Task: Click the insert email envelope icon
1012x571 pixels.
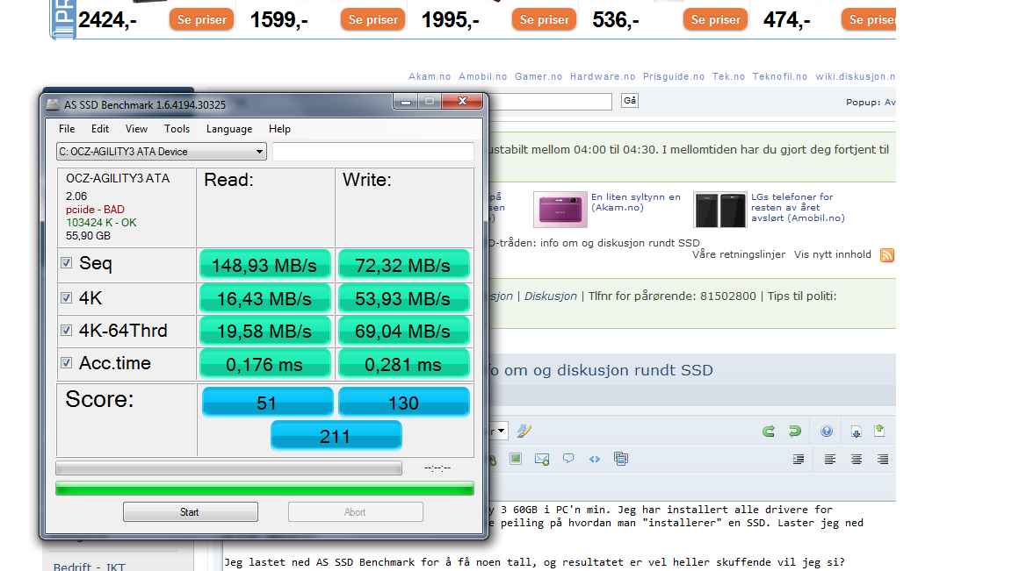Action: pyautogui.click(x=541, y=459)
